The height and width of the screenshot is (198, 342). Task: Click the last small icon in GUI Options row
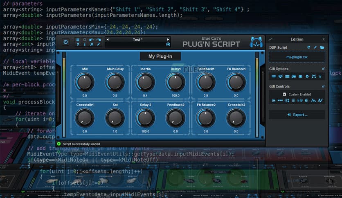coord(320,76)
